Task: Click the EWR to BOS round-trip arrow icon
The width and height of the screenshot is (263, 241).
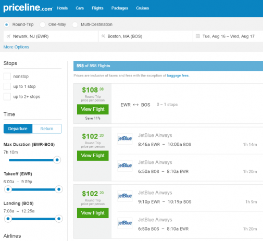Action: pyautogui.click(x=136, y=105)
